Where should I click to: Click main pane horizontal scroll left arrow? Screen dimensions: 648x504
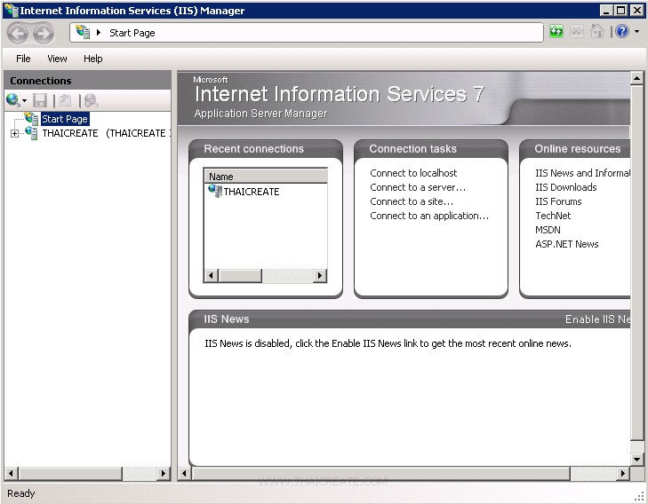coord(185,473)
